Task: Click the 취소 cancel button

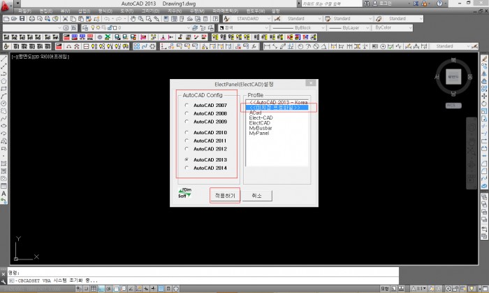Action: click(257, 196)
